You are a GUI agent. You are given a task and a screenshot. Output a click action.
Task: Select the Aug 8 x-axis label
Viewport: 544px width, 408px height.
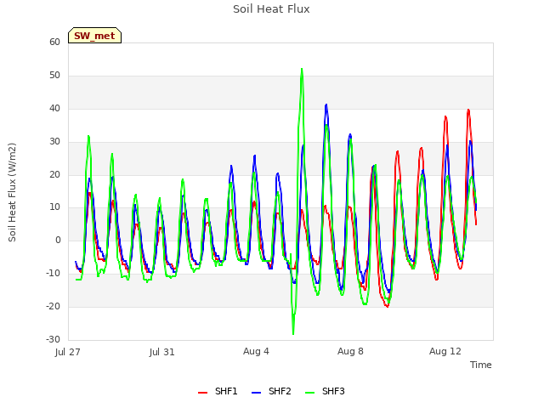click(350, 351)
